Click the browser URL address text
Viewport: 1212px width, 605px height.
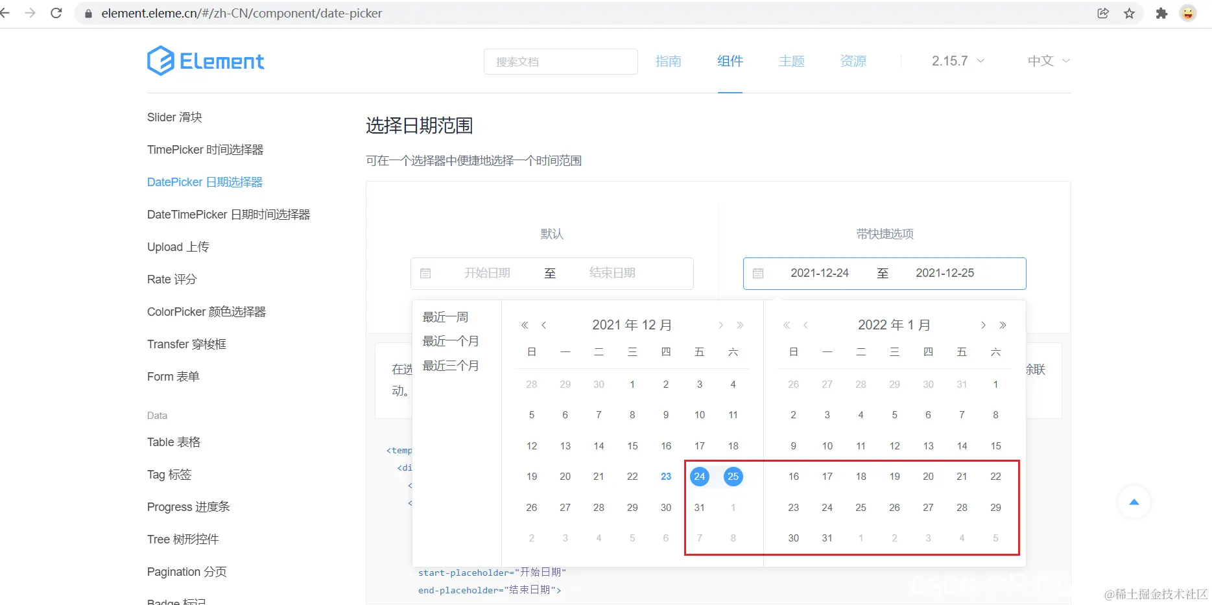pos(241,14)
